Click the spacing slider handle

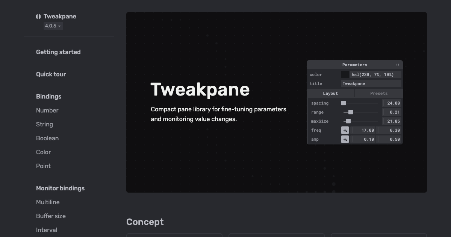click(x=344, y=103)
